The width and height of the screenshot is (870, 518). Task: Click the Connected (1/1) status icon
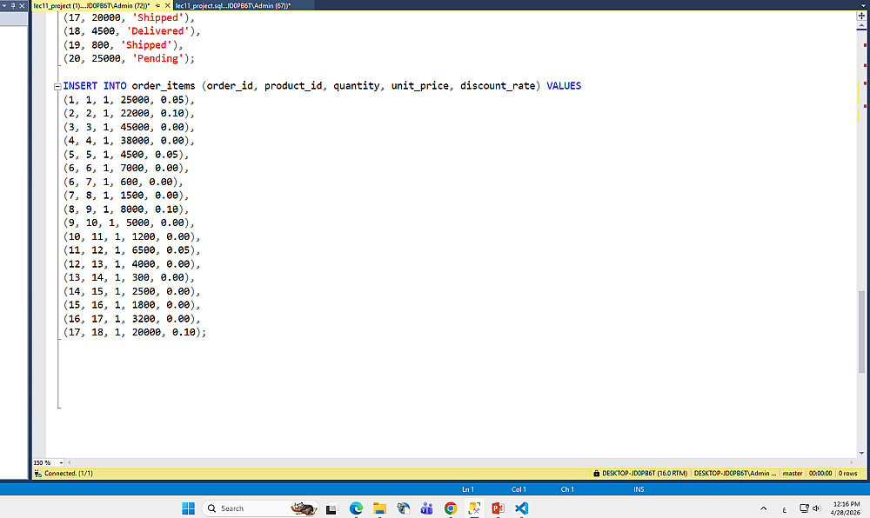37,473
